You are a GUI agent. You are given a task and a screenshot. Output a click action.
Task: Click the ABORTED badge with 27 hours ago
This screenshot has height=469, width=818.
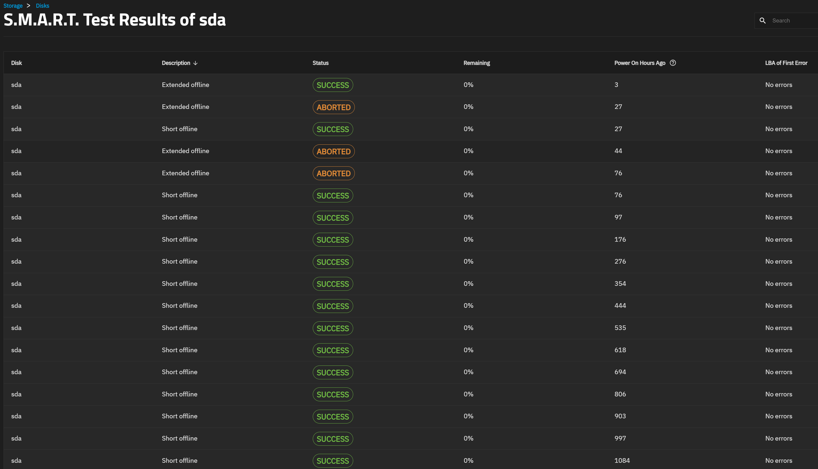pyautogui.click(x=333, y=107)
